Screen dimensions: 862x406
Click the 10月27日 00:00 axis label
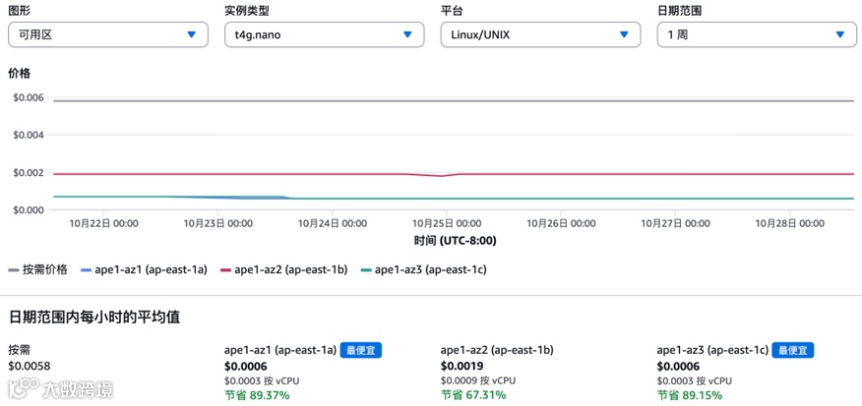(675, 223)
